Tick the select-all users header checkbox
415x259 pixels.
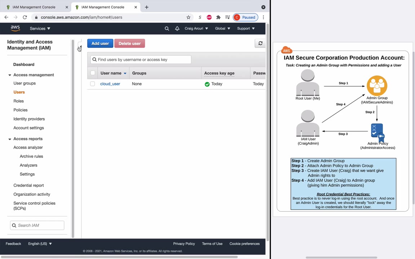click(x=93, y=73)
